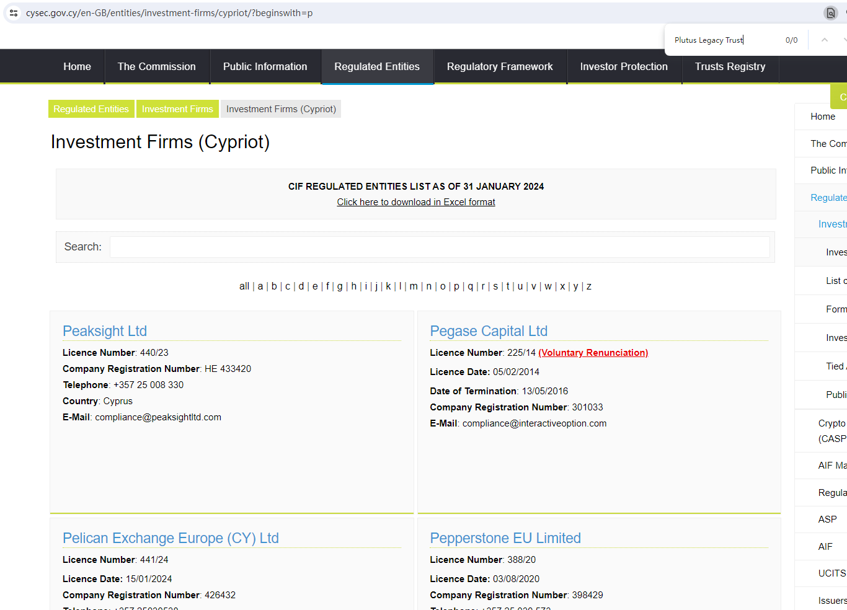
Task: Filter firms by letter 'u'
Action: coord(520,286)
